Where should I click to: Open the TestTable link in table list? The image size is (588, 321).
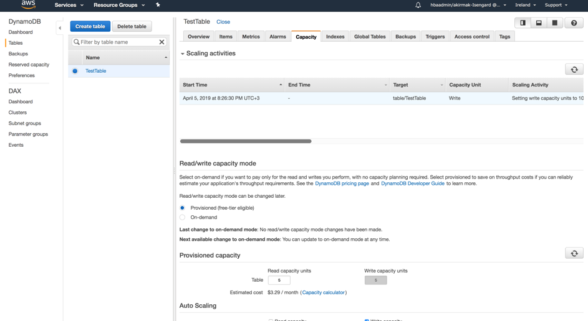(95, 71)
